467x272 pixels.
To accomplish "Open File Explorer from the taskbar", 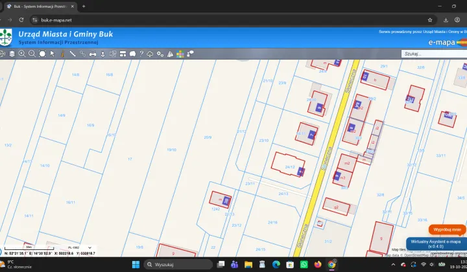I will click(248, 264).
